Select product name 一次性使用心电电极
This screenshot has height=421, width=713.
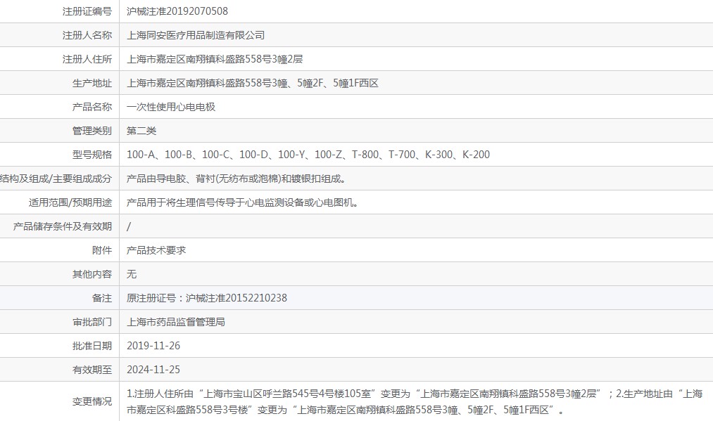[x=171, y=107]
